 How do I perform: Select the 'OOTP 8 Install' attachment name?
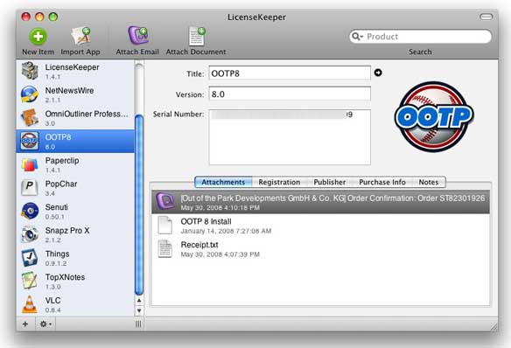(x=206, y=221)
